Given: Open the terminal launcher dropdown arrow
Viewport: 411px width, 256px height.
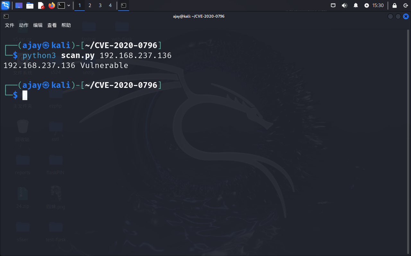Looking at the screenshot, I should pos(68,5).
